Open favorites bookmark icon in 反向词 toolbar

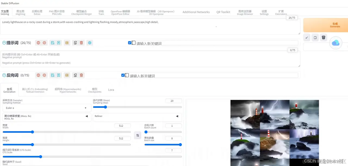click(59, 75)
